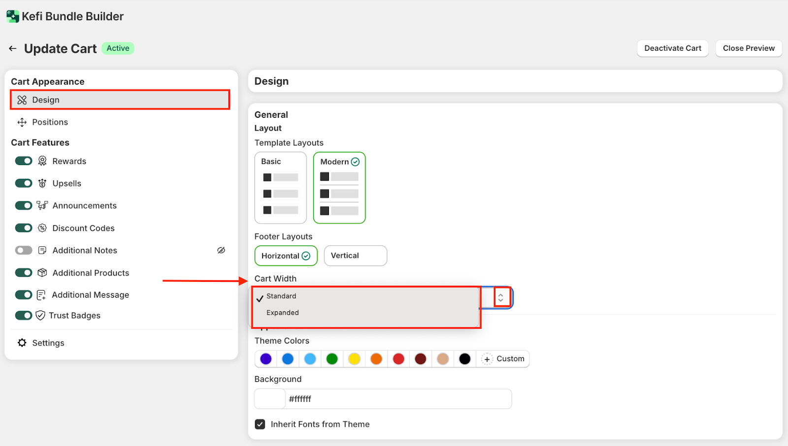Image resolution: width=788 pixels, height=446 pixels.
Task: Disable the Rewards toggle switch
Action: pos(24,161)
